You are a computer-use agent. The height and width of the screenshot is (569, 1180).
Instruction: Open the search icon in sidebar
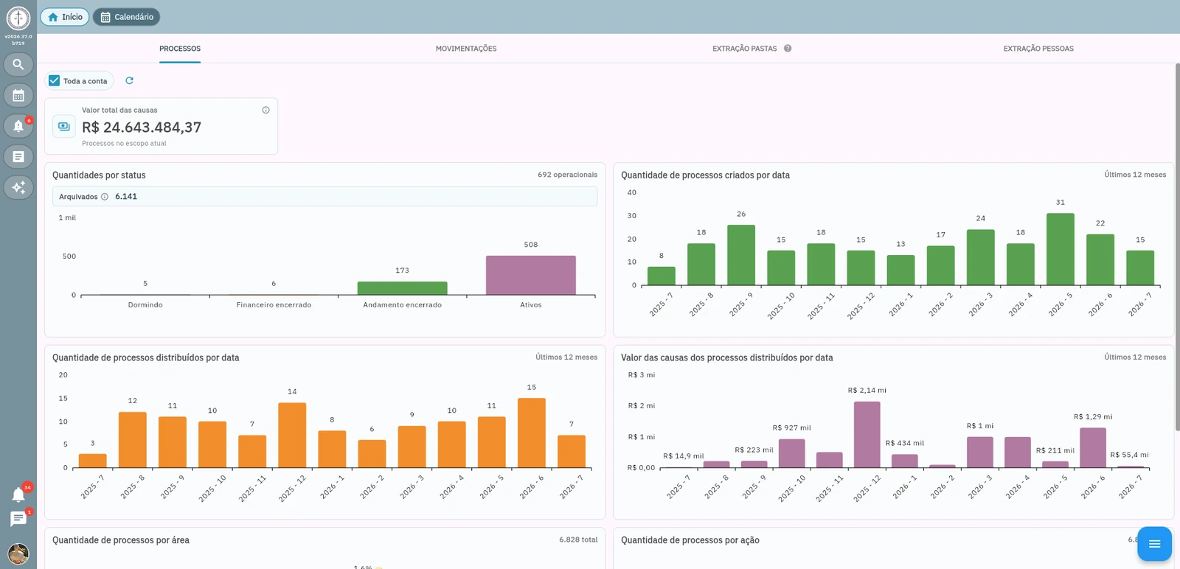[x=18, y=65]
